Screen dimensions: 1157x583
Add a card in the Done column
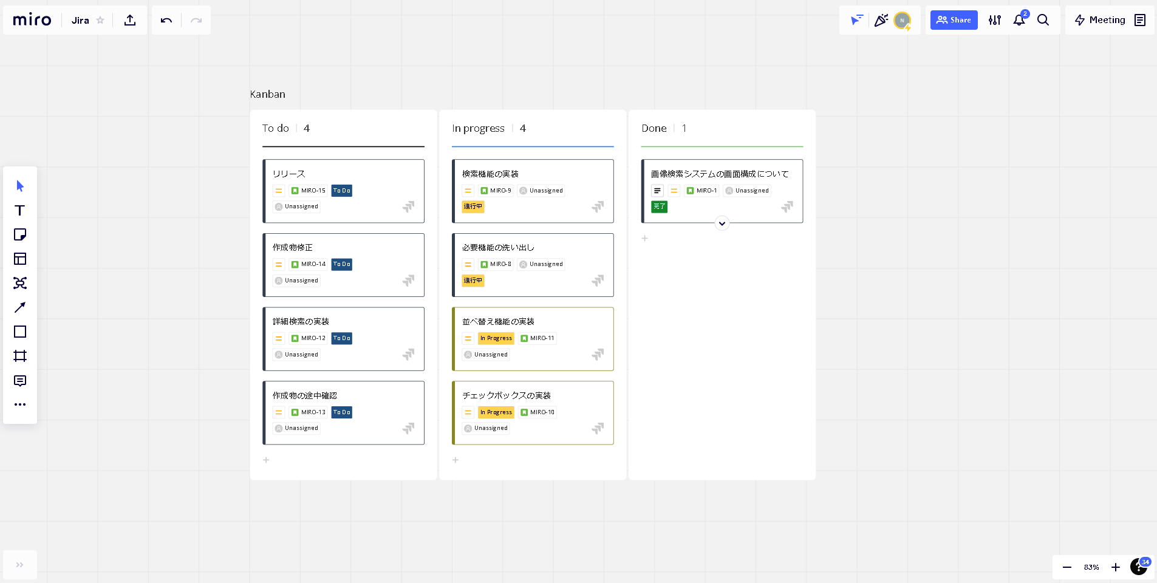pos(645,239)
